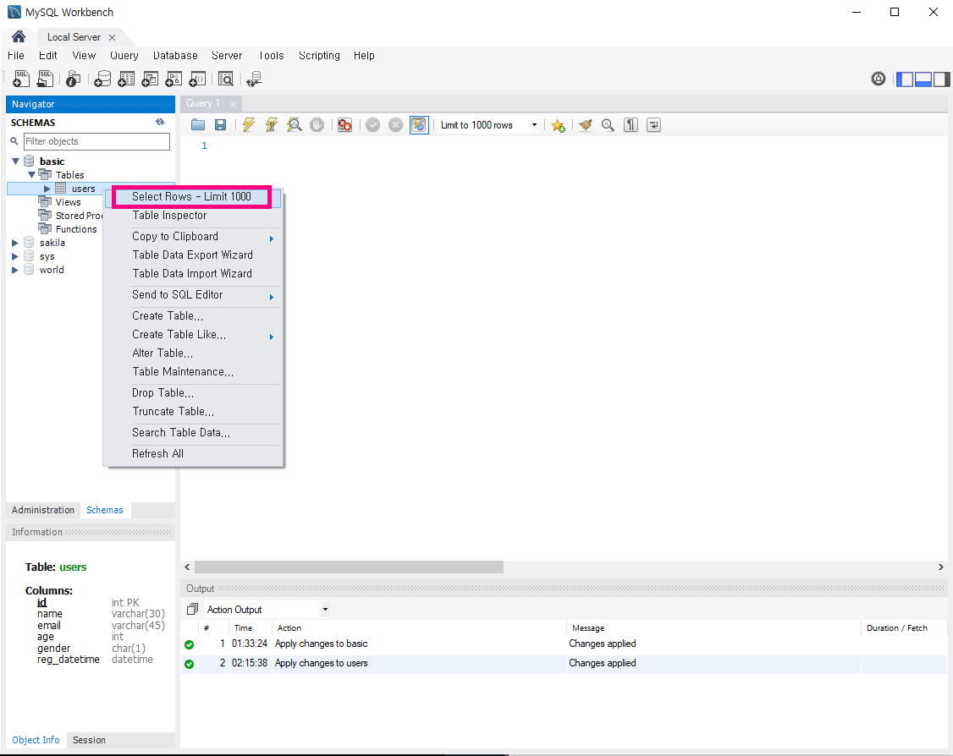Create a new function icon
This screenshot has height=756, width=953.
197,79
